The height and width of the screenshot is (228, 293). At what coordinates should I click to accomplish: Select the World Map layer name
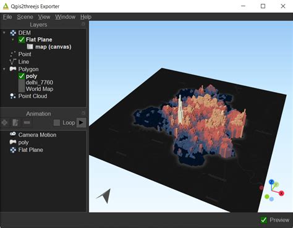coord(40,89)
